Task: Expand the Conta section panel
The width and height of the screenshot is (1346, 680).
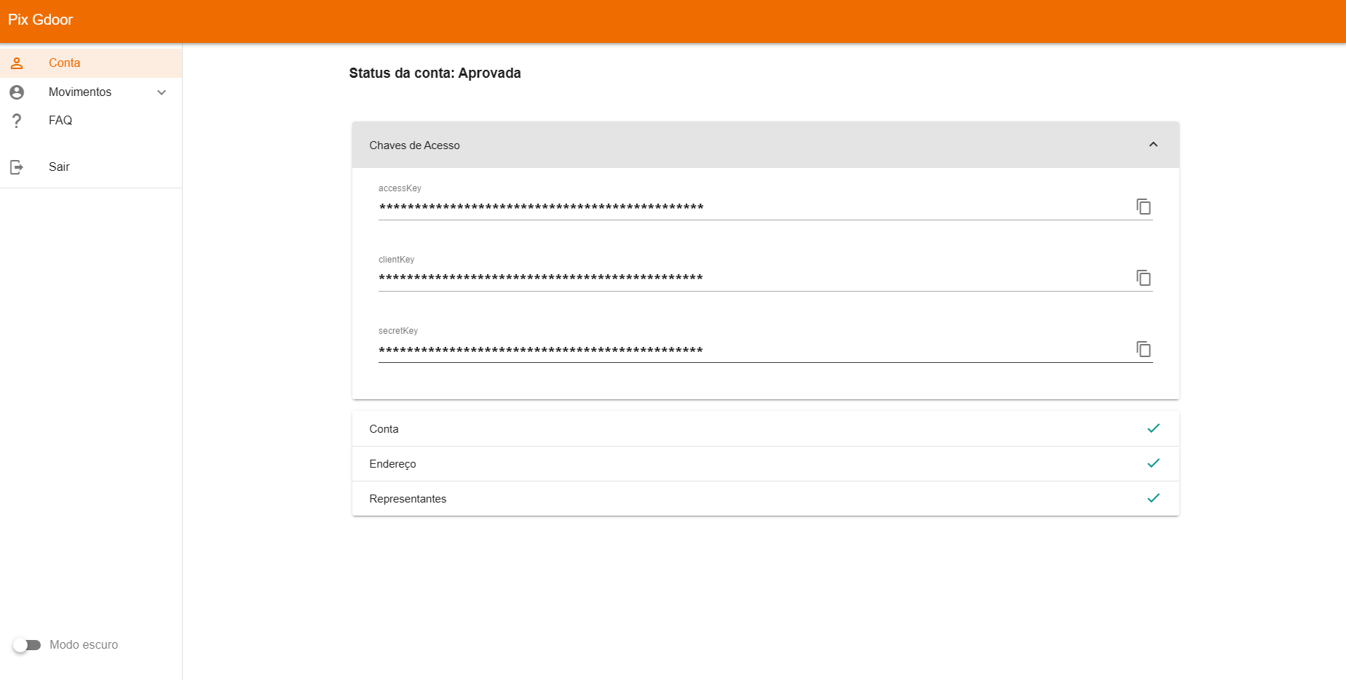Action: (x=765, y=429)
